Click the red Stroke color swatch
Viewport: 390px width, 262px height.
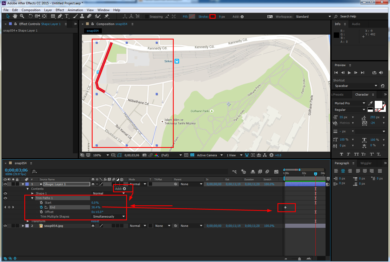pyautogui.click(x=212, y=17)
